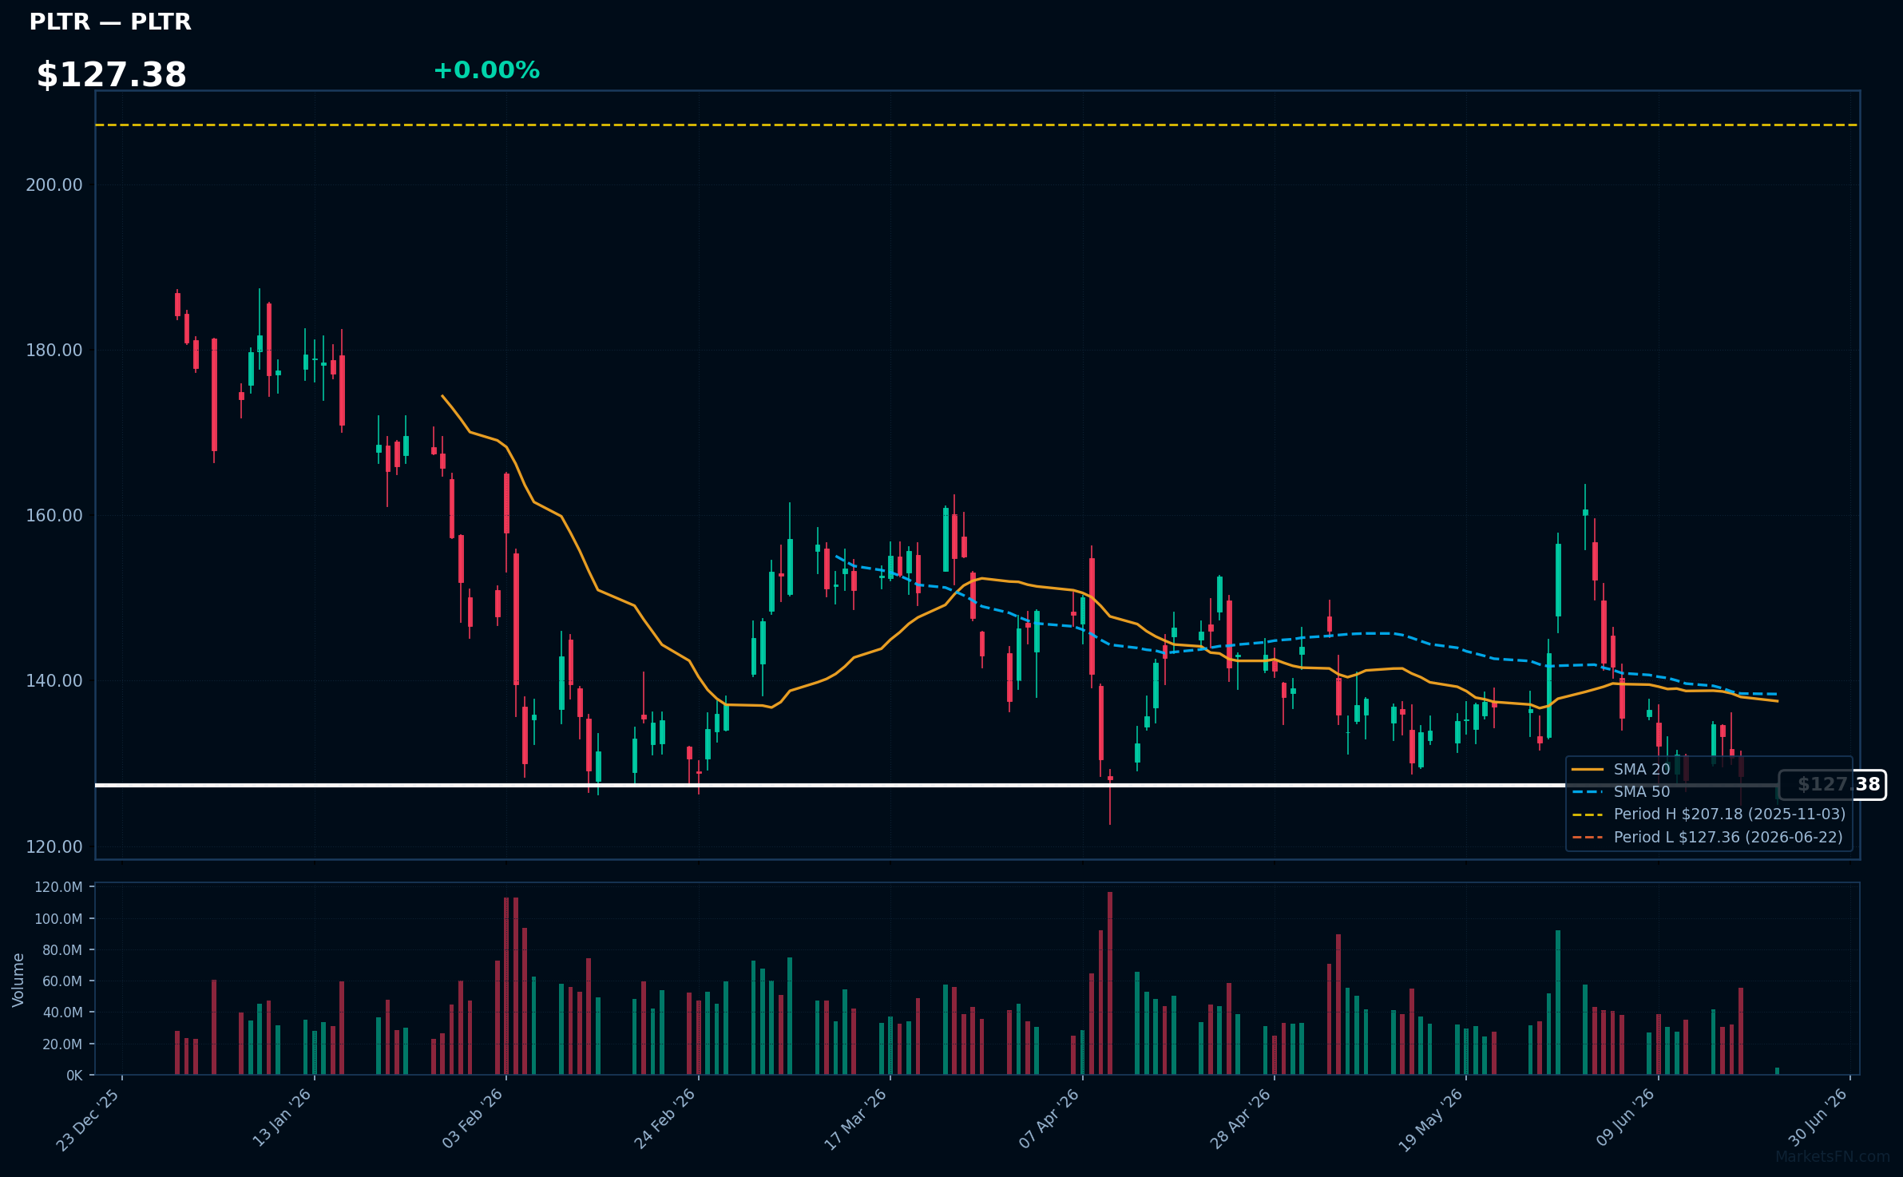Image resolution: width=1903 pixels, height=1177 pixels.
Task: Click the SMA 20 legend entry
Action: click(1621, 769)
